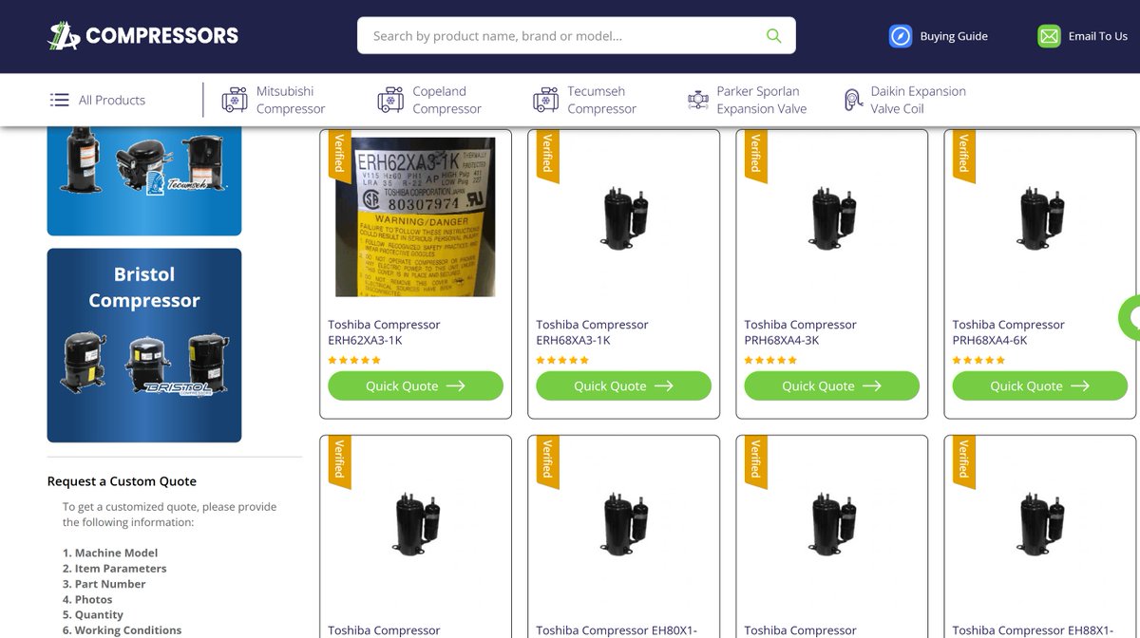Image resolution: width=1140 pixels, height=638 pixels.
Task: Click the Buying Guide compass icon
Action: (900, 36)
